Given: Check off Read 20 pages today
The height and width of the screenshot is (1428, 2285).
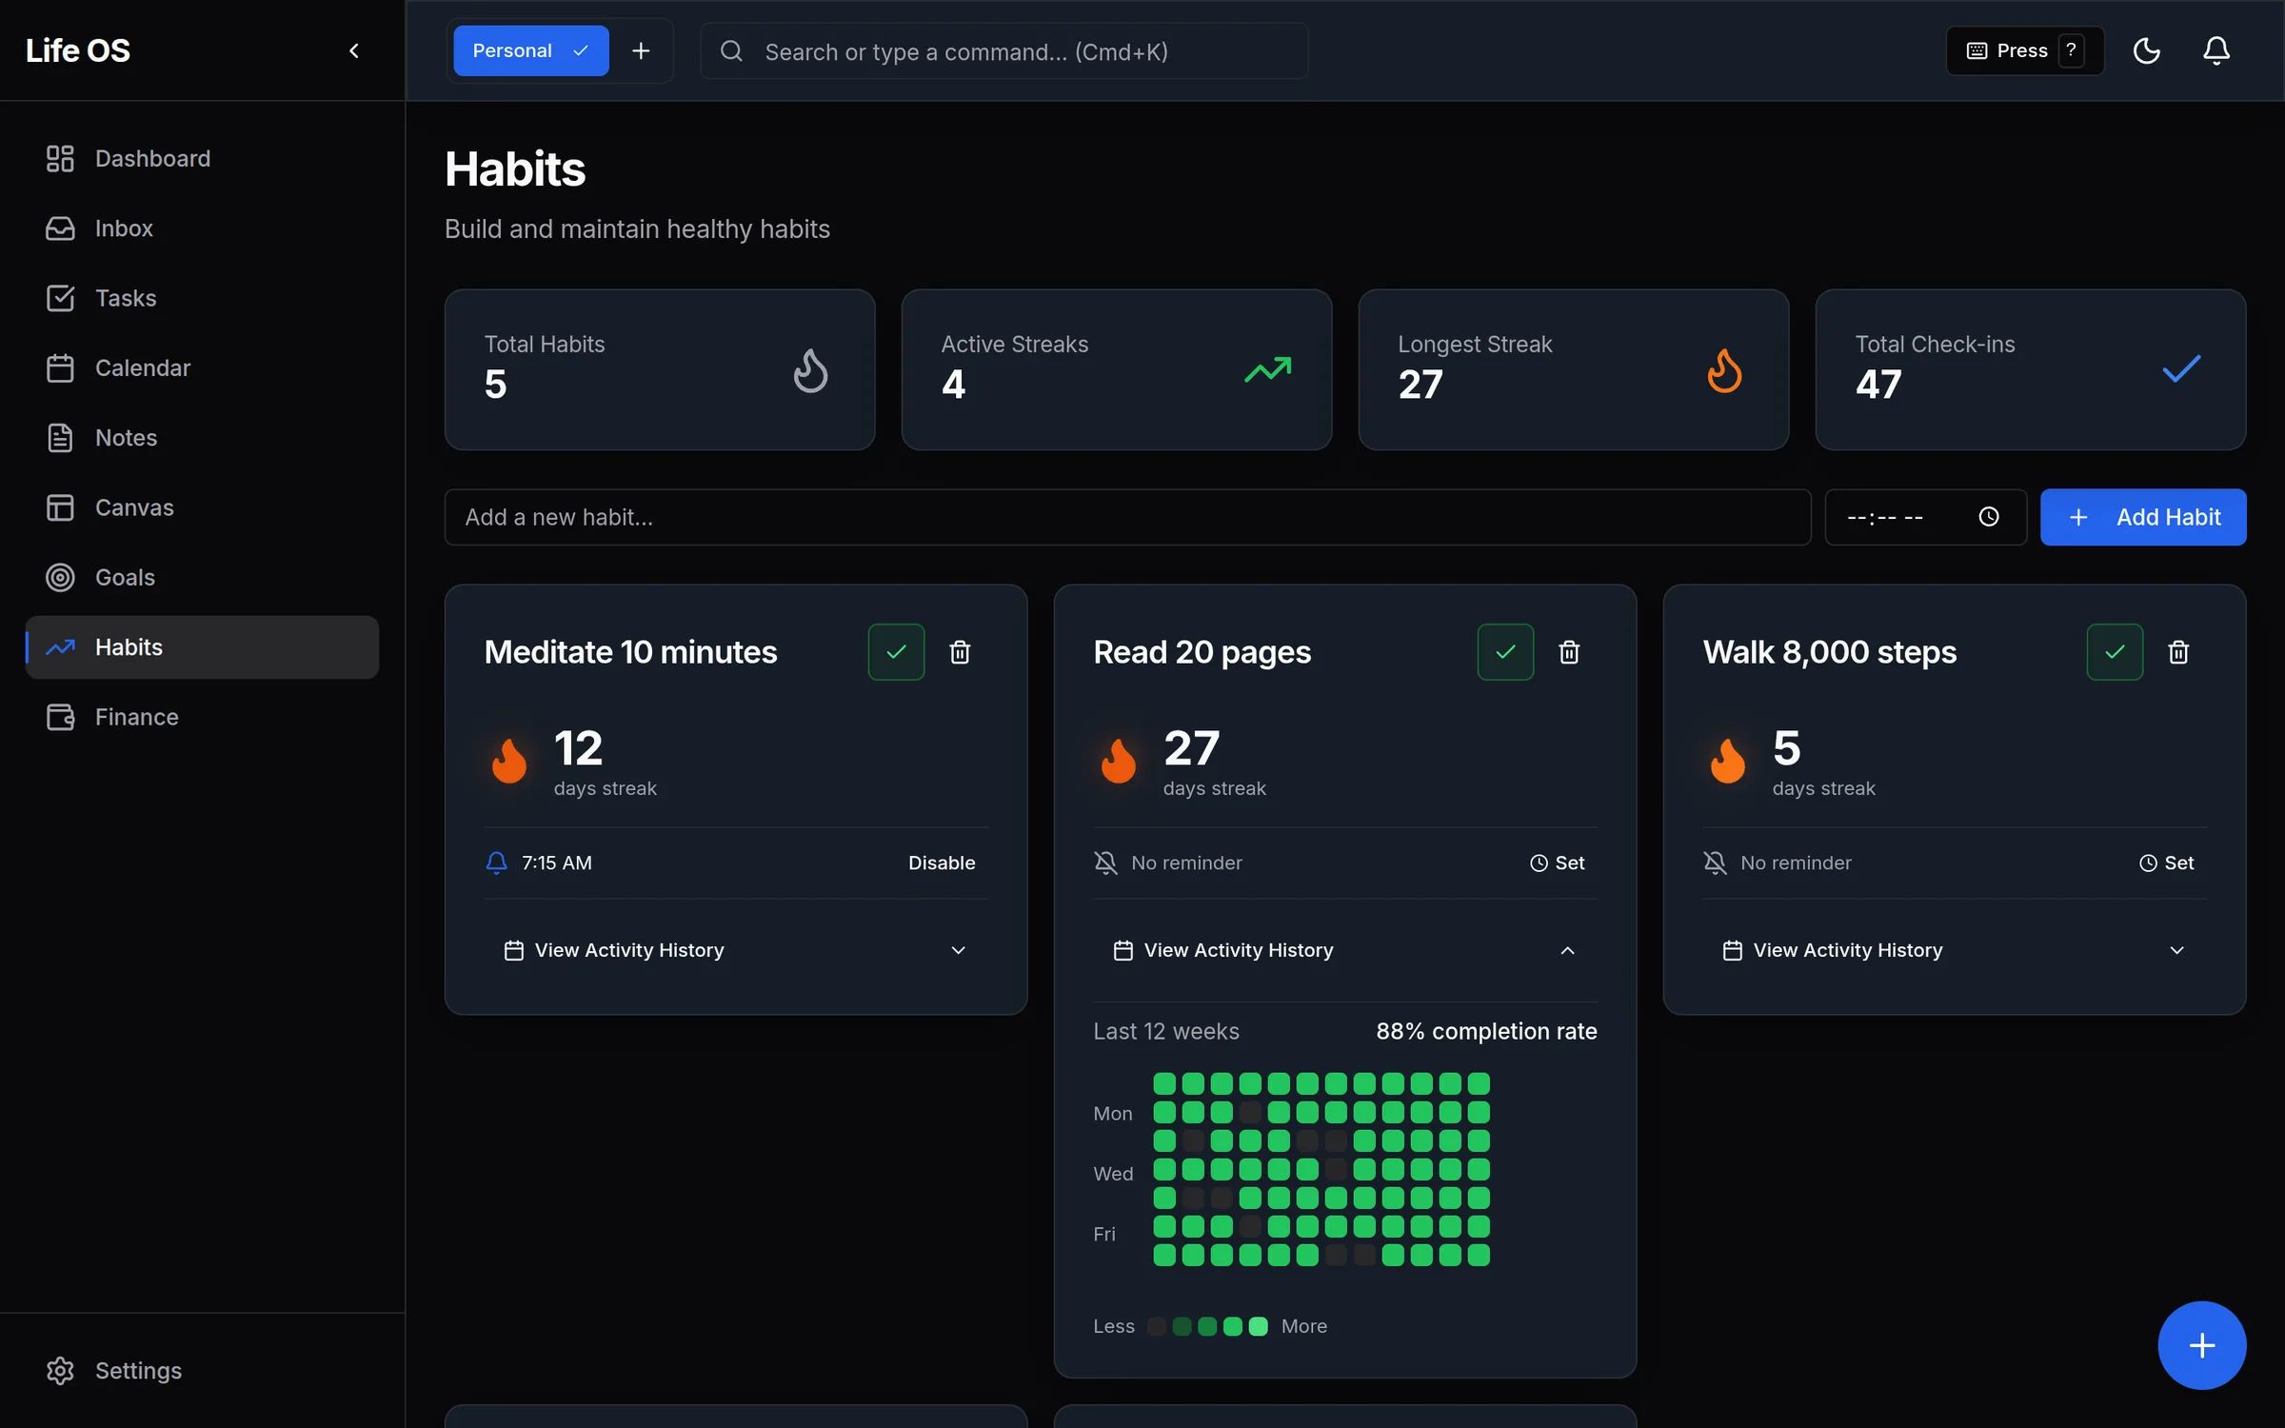Looking at the screenshot, I should point(1505,652).
